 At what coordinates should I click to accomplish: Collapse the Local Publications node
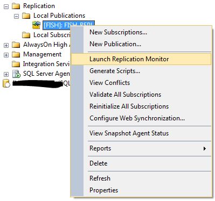click(16, 17)
